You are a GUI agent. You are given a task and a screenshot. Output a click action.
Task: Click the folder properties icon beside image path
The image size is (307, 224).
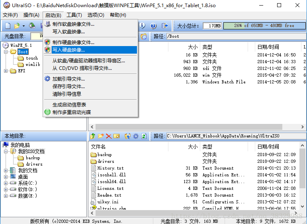pyautogui.click(x=143, y=36)
